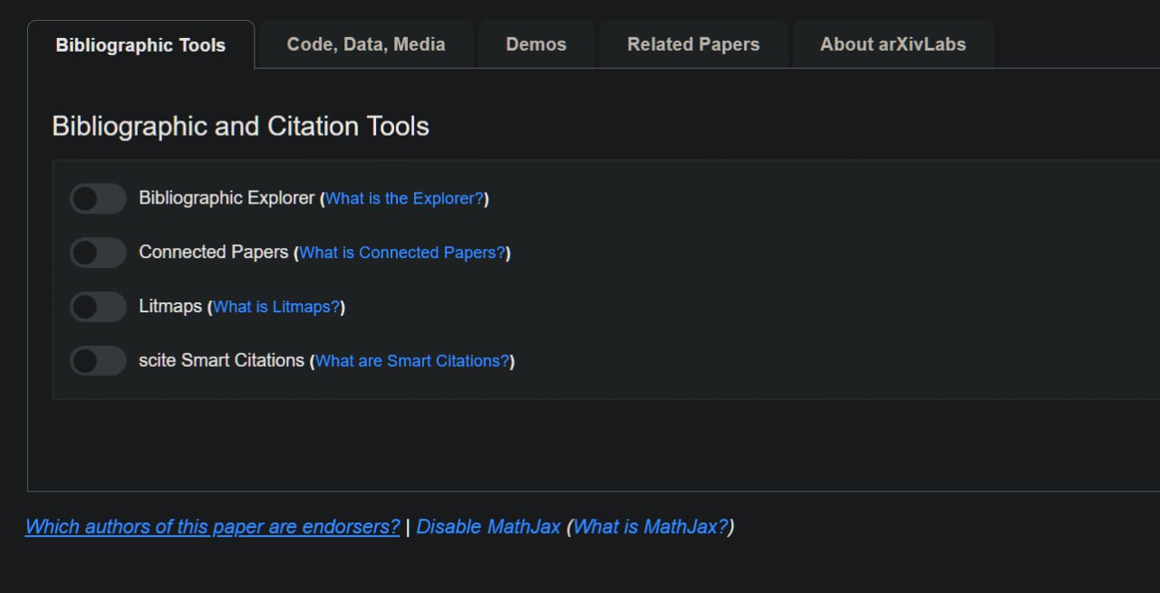Switch to the Code, Data, Media tab
Image resolution: width=1160 pixels, height=593 pixels.
pyautogui.click(x=366, y=44)
